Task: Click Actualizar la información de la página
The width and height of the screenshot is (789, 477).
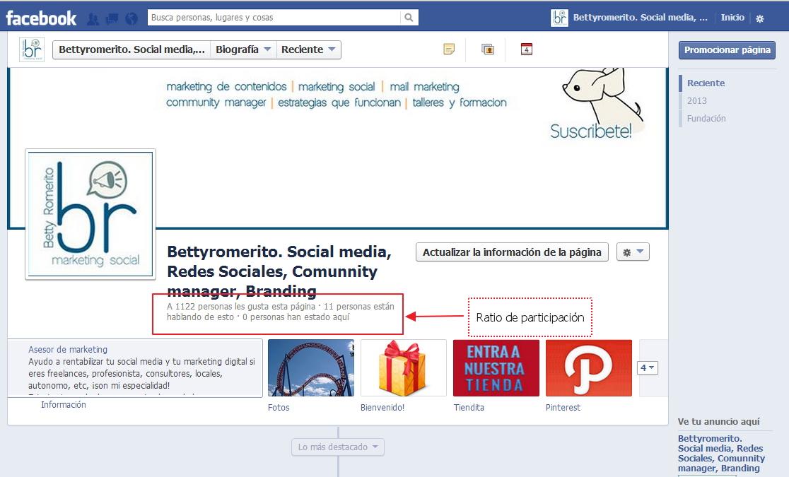Action: pos(512,252)
